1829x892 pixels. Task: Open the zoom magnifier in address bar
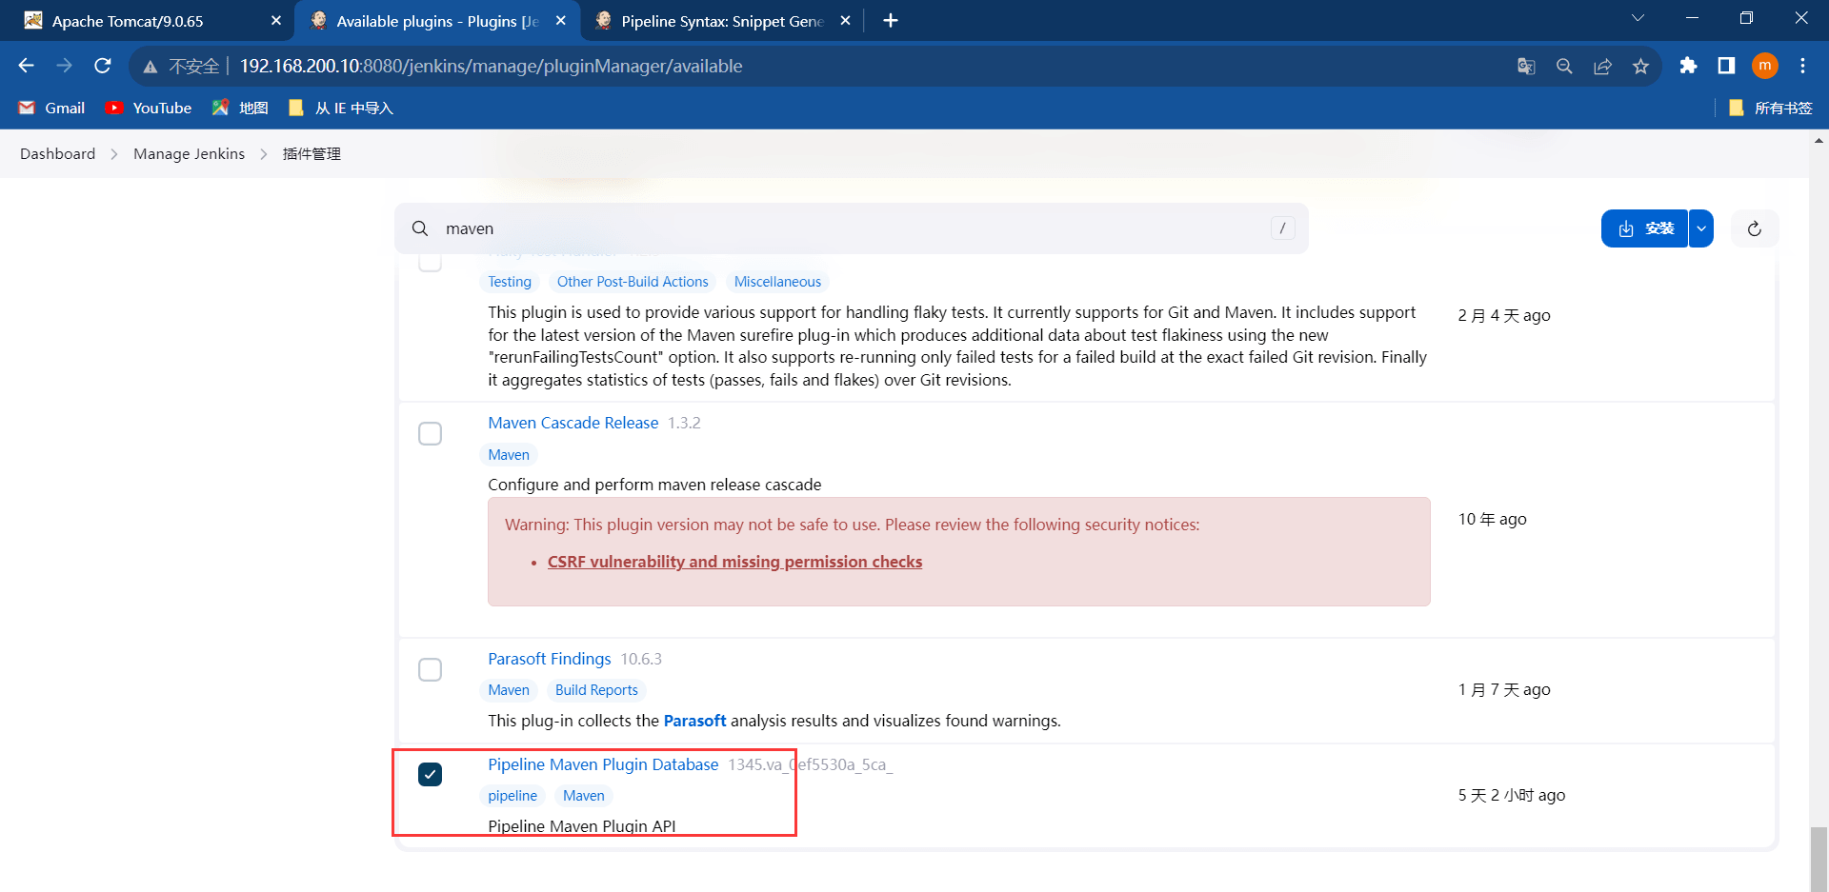[x=1564, y=66]
